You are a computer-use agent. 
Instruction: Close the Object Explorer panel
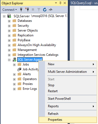click(65, 3)
